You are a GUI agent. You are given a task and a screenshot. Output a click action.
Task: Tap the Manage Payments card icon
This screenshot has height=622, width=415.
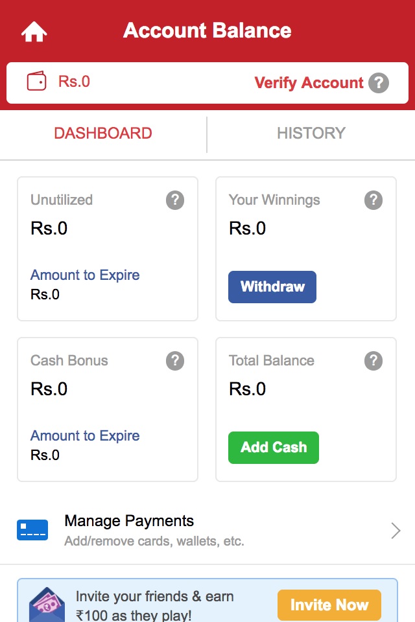[32, 530]
